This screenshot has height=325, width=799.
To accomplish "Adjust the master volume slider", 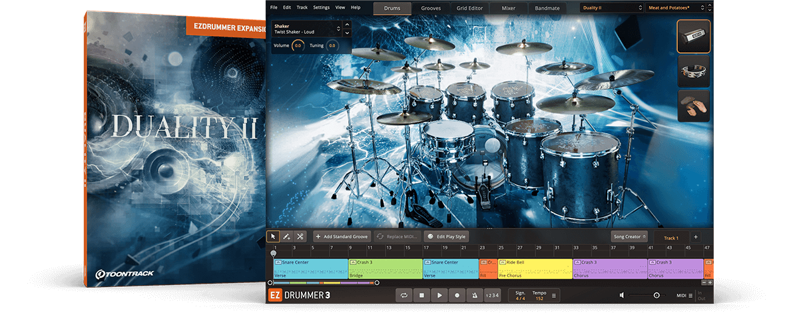I will [657, 295].
